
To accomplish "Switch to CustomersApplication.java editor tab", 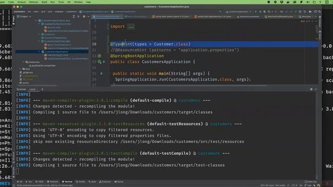I will point(107,17).
